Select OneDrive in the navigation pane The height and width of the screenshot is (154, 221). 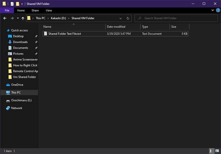tap(17, 85)
